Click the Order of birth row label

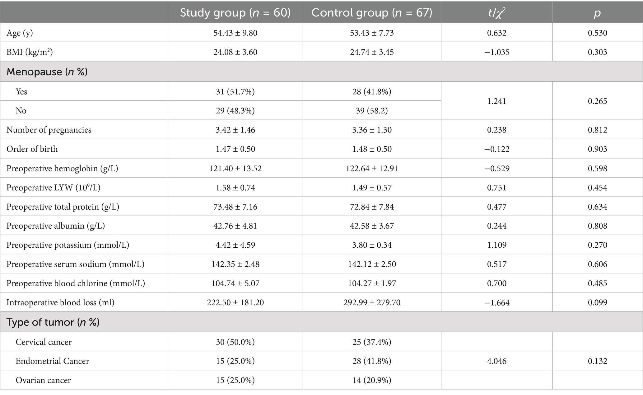click(32, 149)
